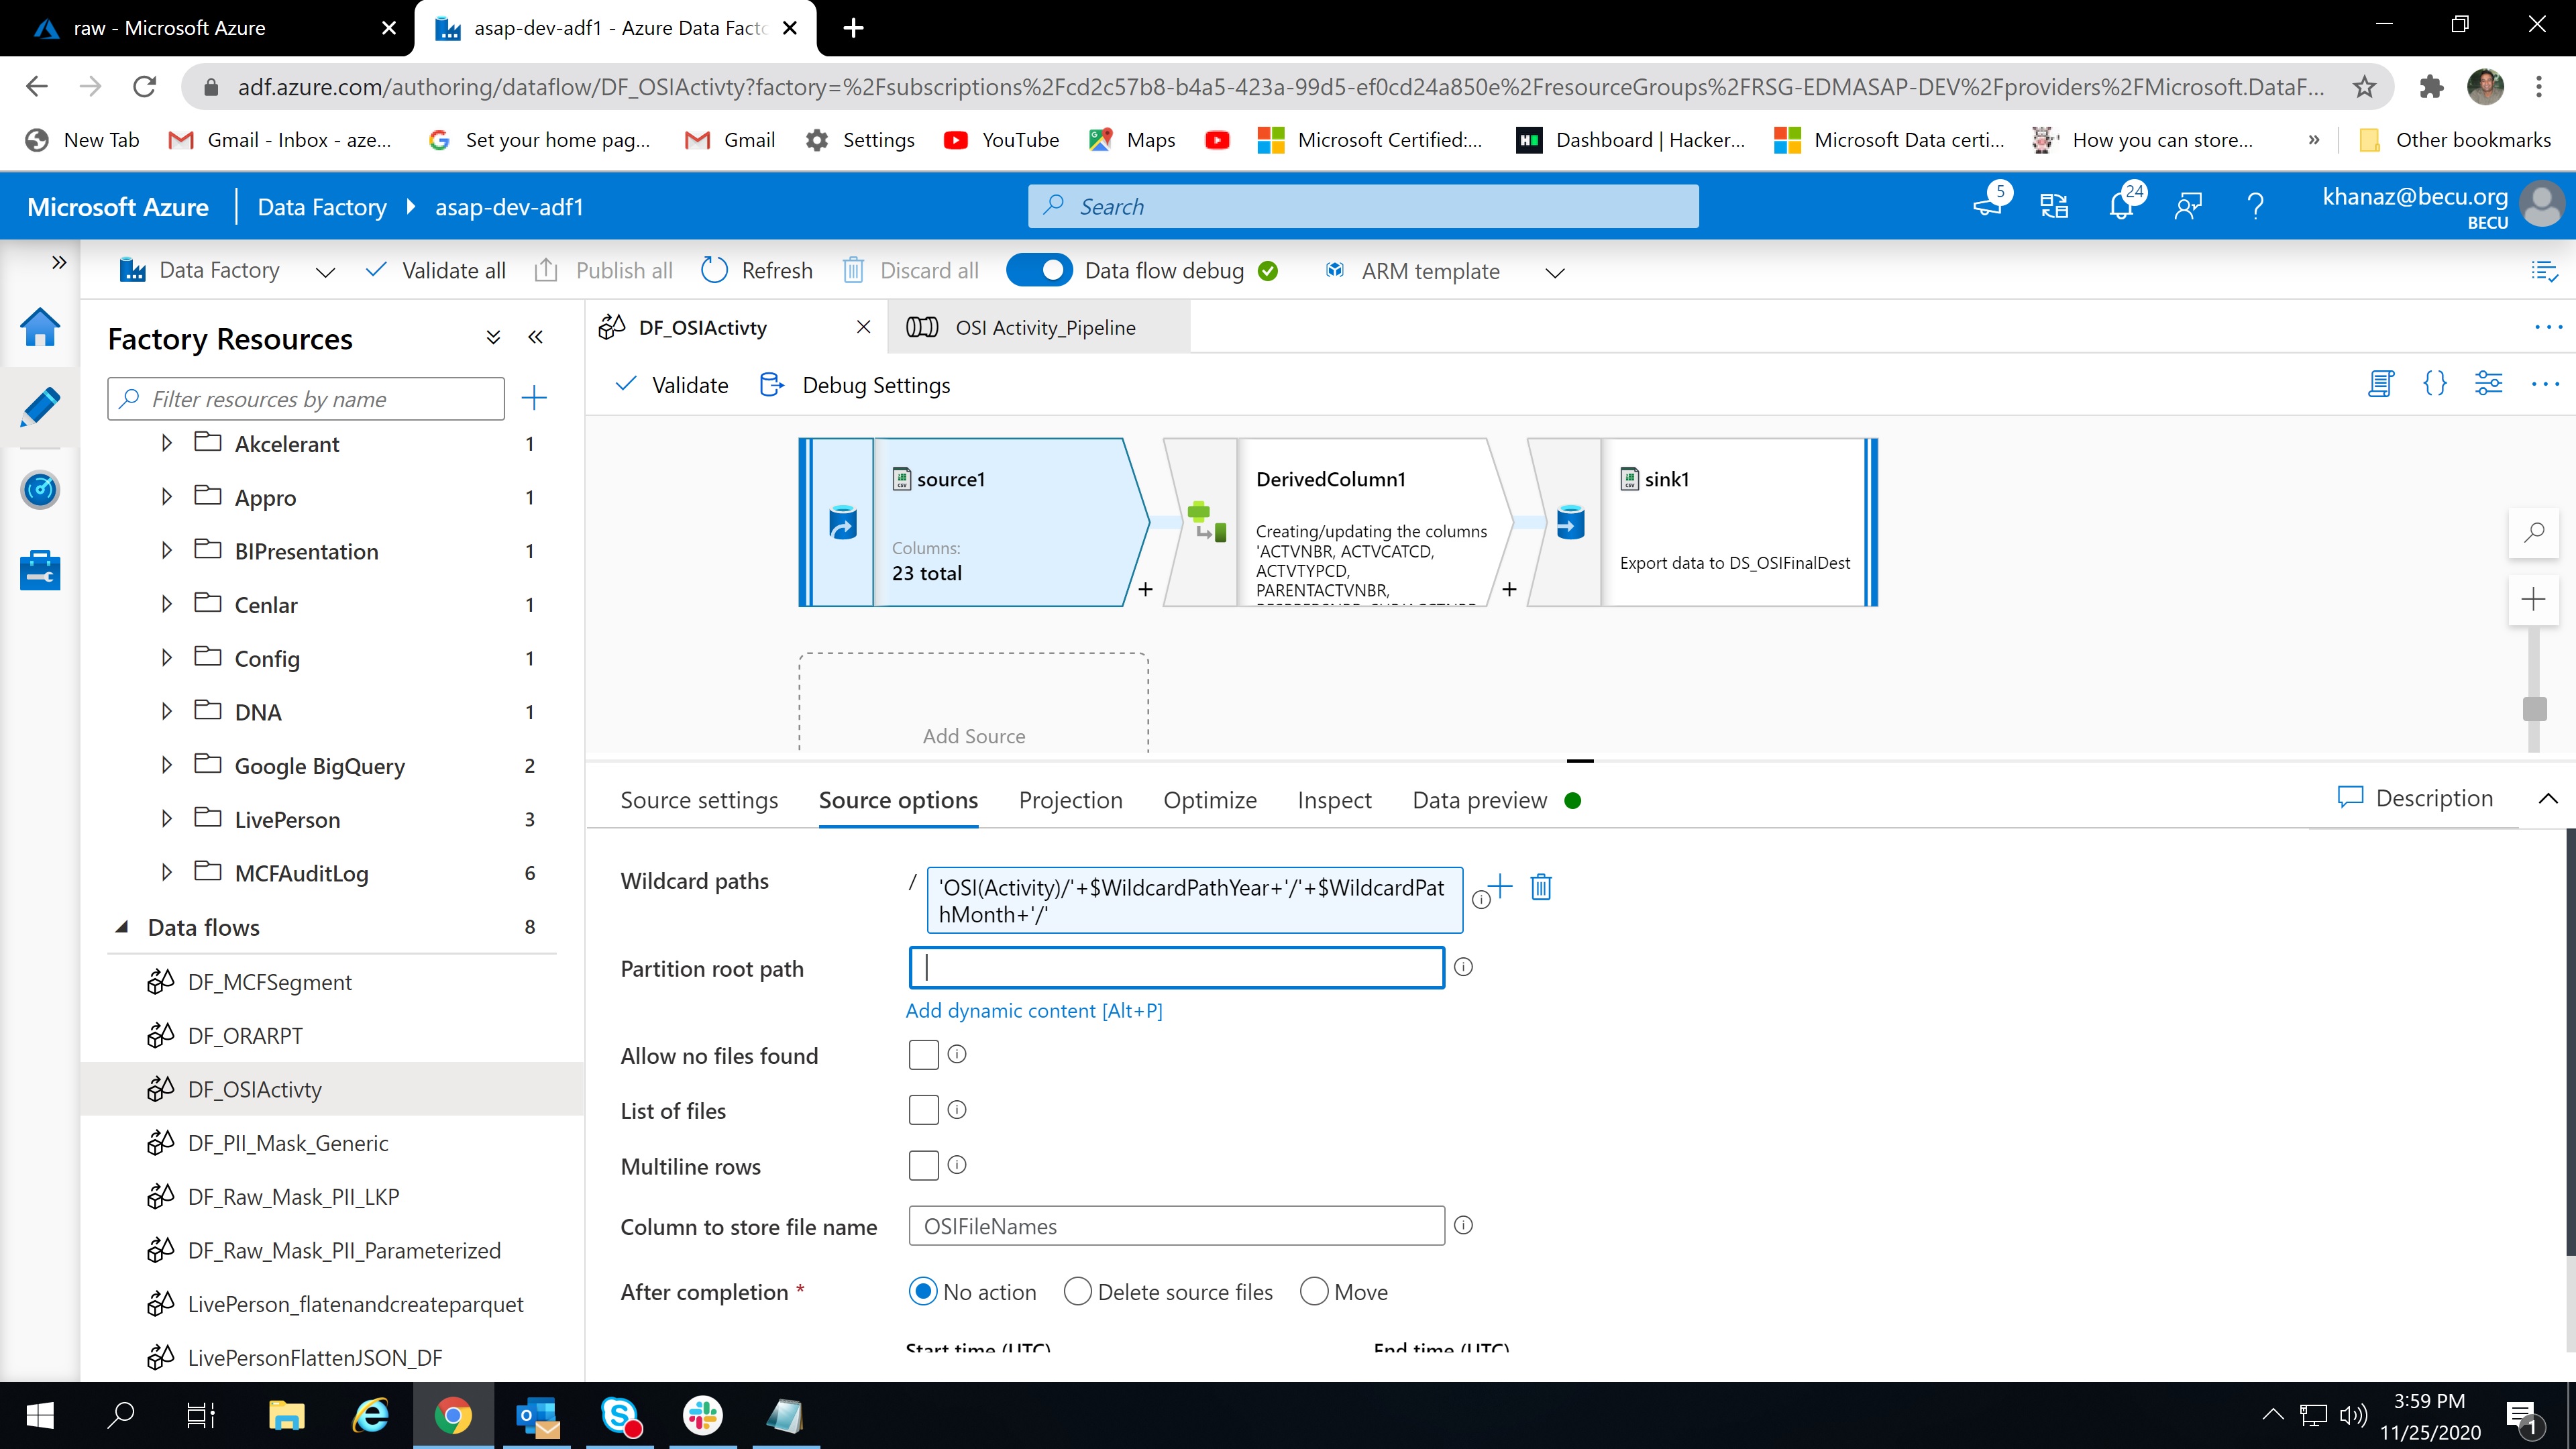Expand the Google BigQuery folder
The width and height of the screenshot is (2576, 1449).
point(167,765)
